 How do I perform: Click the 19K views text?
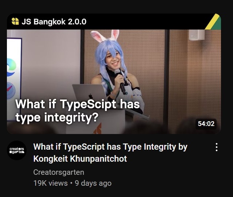pos(51,183)
